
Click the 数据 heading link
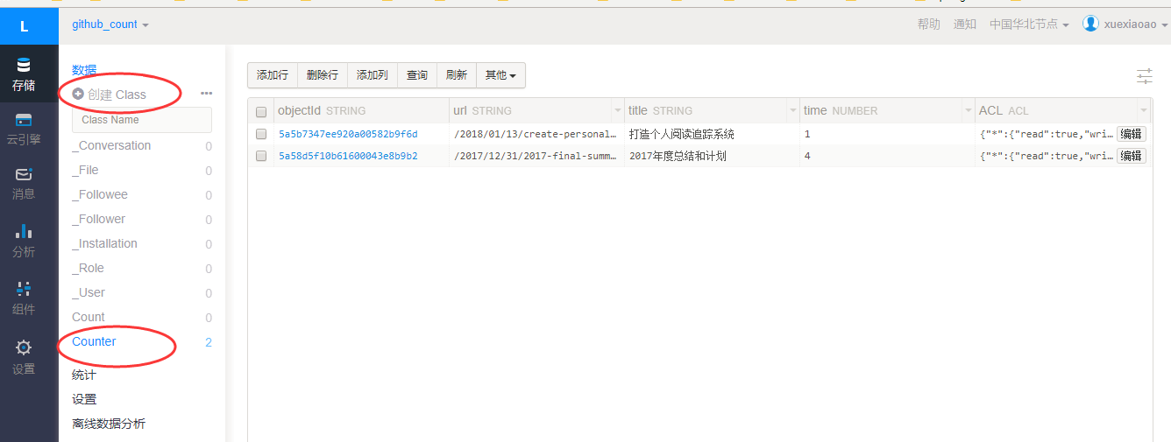84,70
